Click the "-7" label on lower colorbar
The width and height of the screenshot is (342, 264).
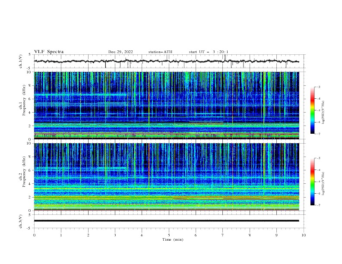click(318, 205)
